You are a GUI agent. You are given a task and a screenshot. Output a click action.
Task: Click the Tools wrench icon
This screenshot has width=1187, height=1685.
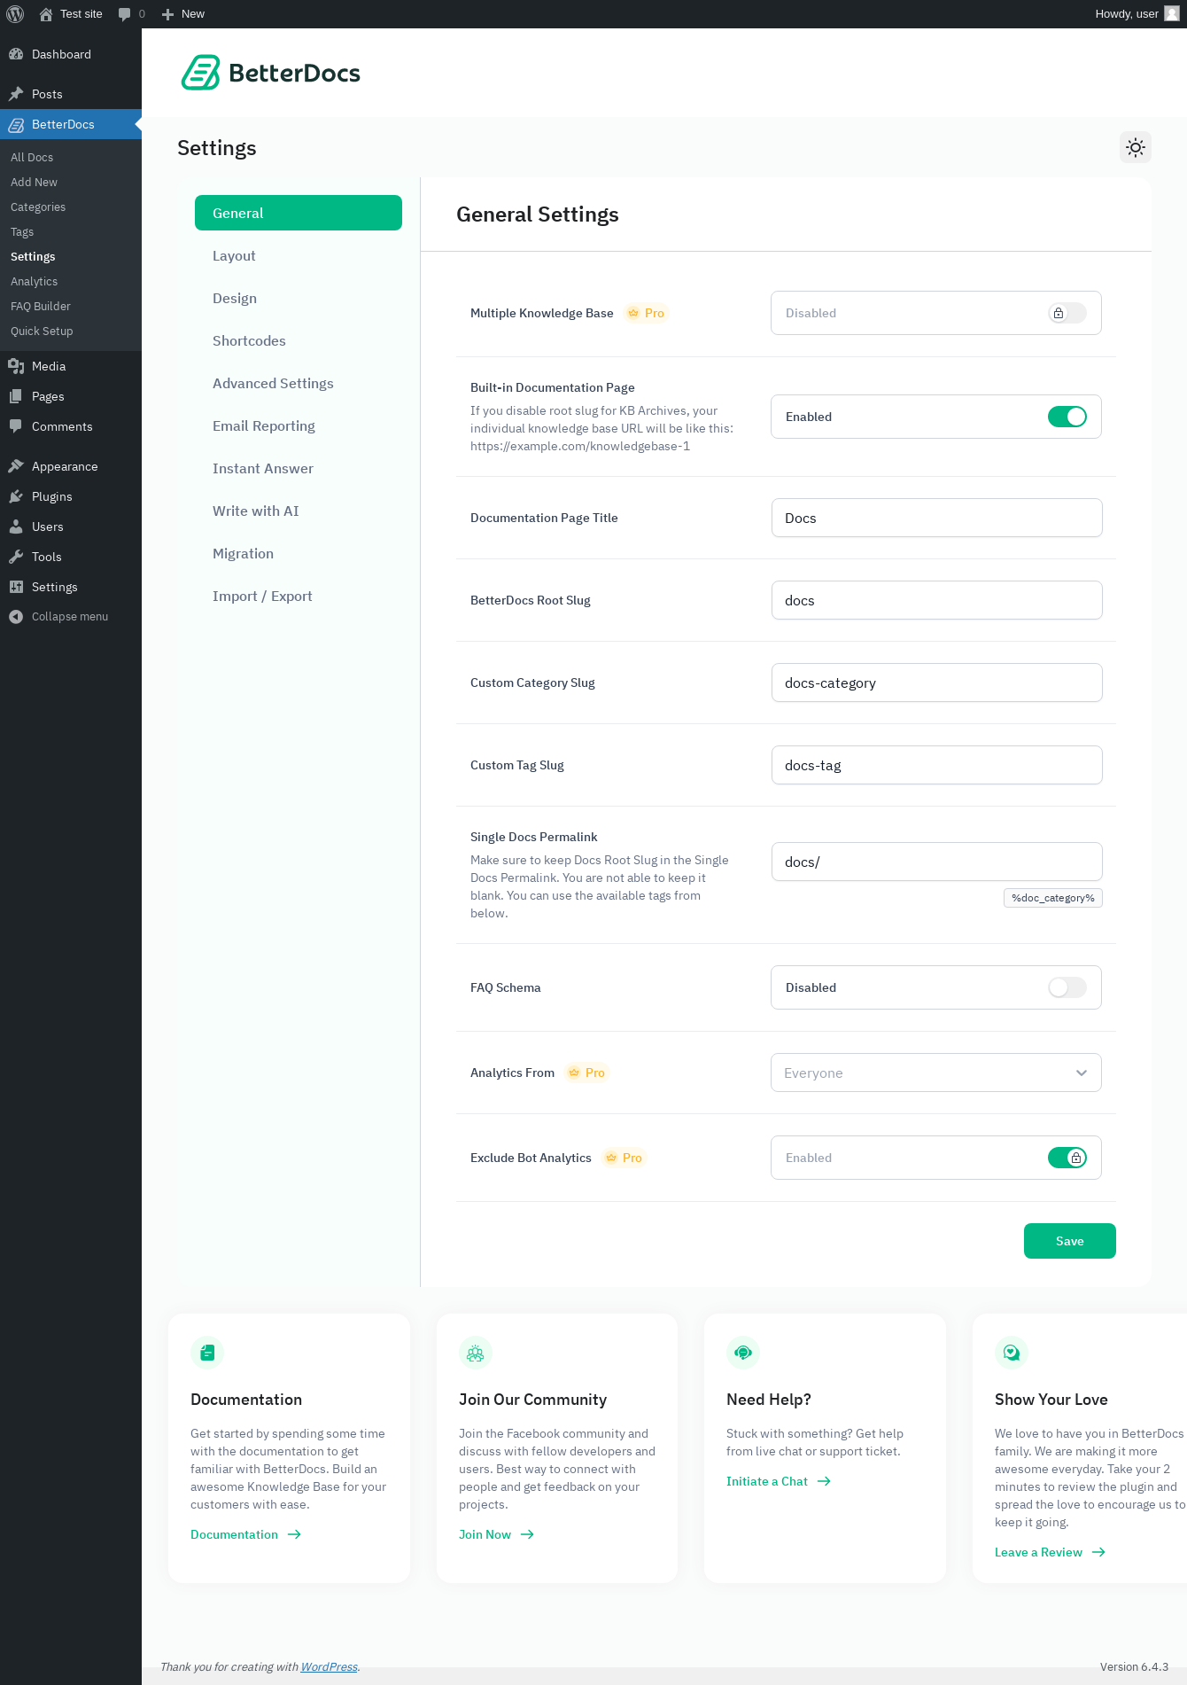pos(16,557)
